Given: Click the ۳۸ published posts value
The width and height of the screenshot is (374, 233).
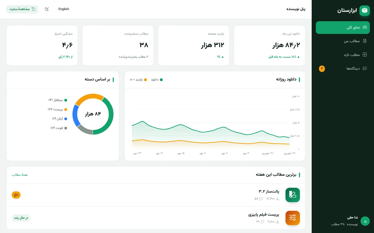Looking at the screenshot, I should click(144, 45).
